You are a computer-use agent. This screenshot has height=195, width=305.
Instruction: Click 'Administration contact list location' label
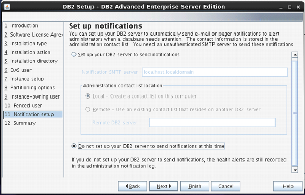pos(123,86)
